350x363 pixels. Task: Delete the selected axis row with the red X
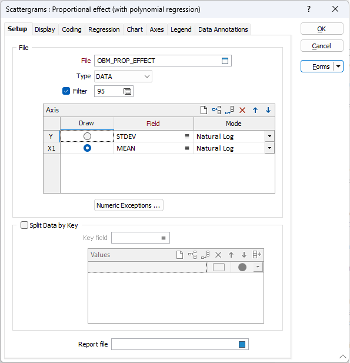pos(242,110)
